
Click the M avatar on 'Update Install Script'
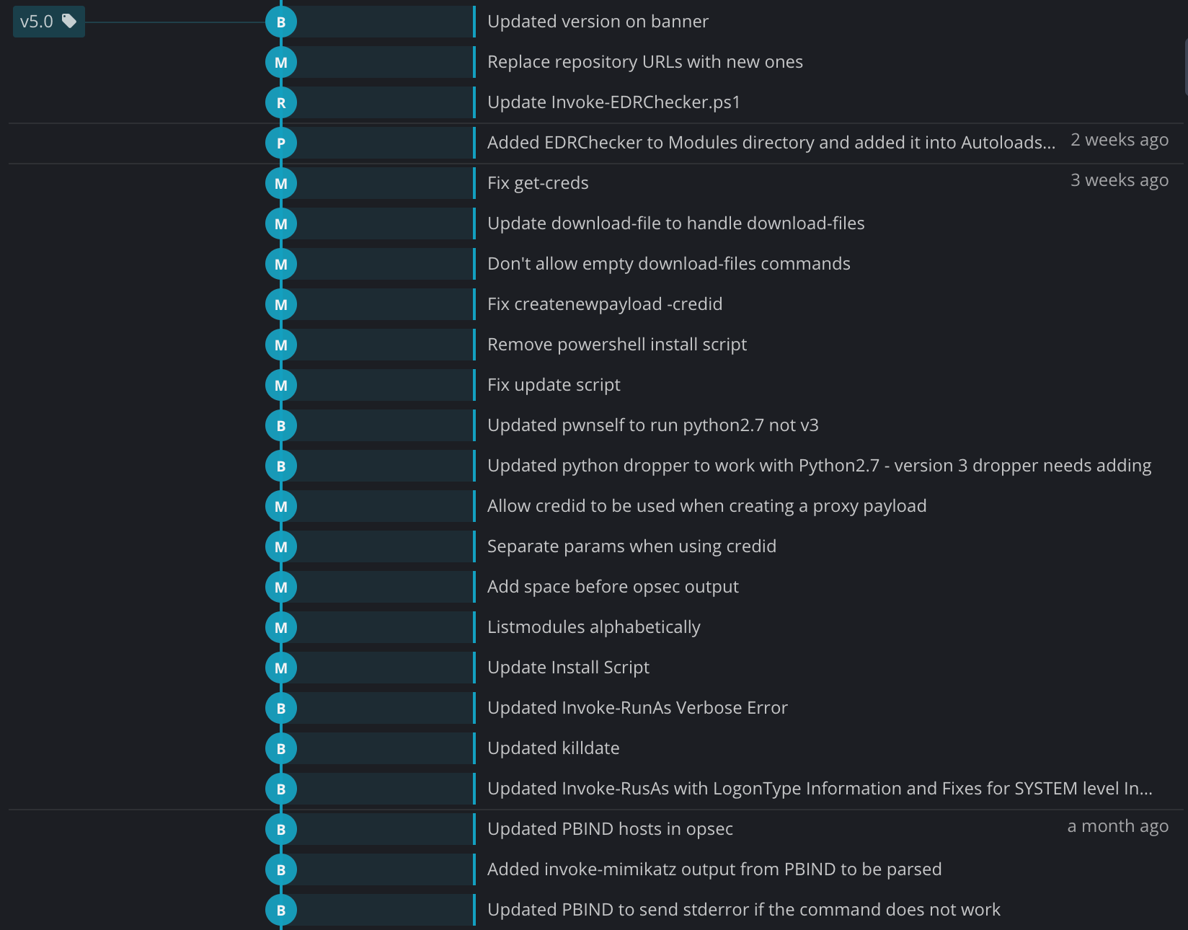point(280,668)
